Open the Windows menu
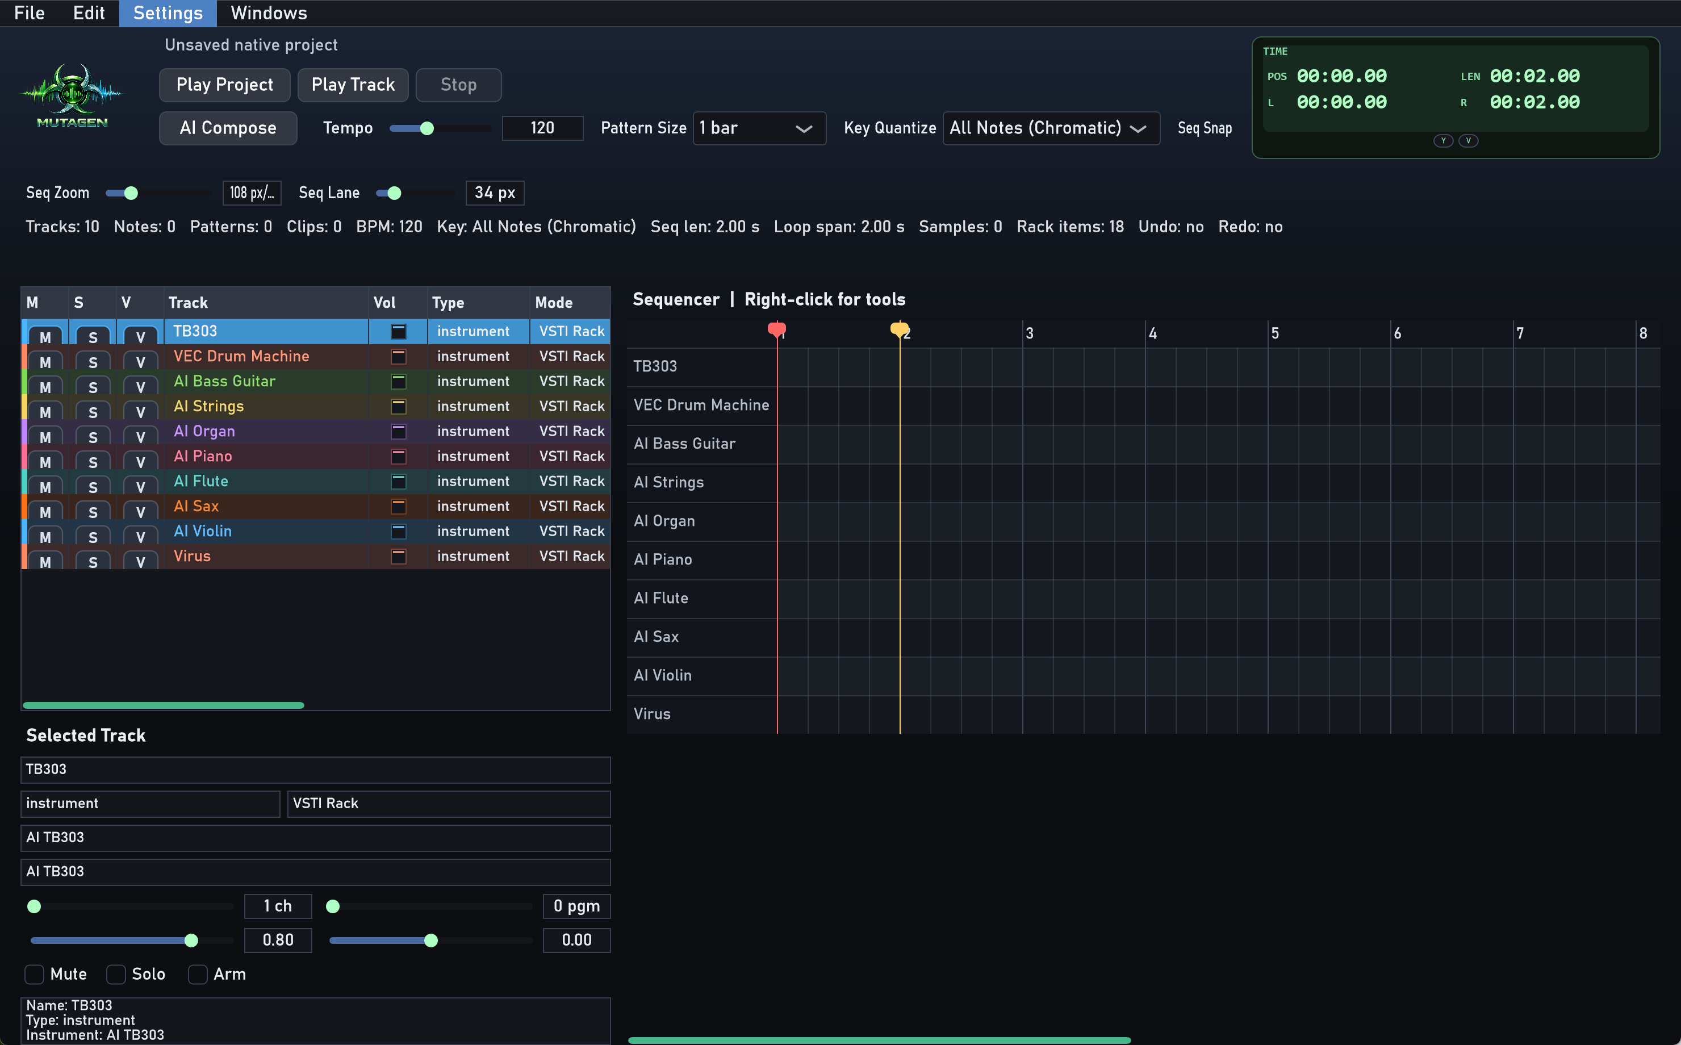The height and width of the screenshot is (1045, 1681). pos(268,12)
